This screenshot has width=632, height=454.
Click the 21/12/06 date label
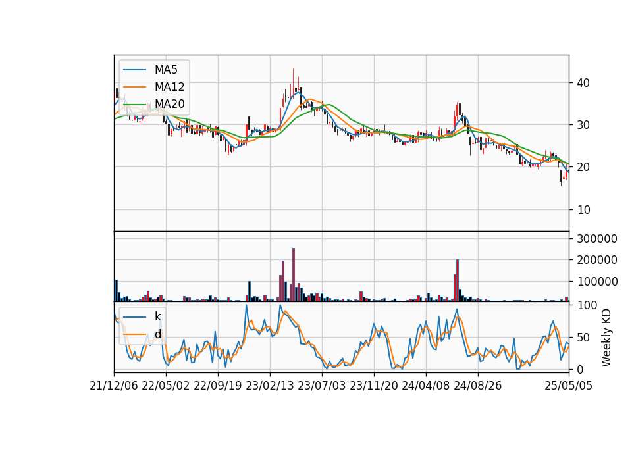pyautogui.click(x=114, y=386)
